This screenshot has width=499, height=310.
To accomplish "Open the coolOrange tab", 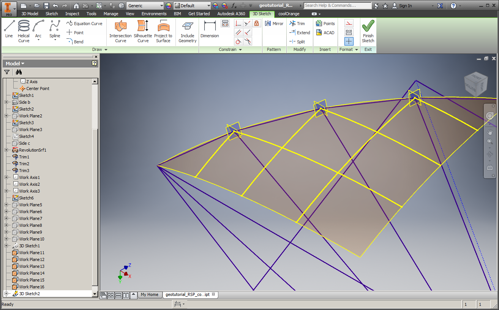I will coord(289,14).
